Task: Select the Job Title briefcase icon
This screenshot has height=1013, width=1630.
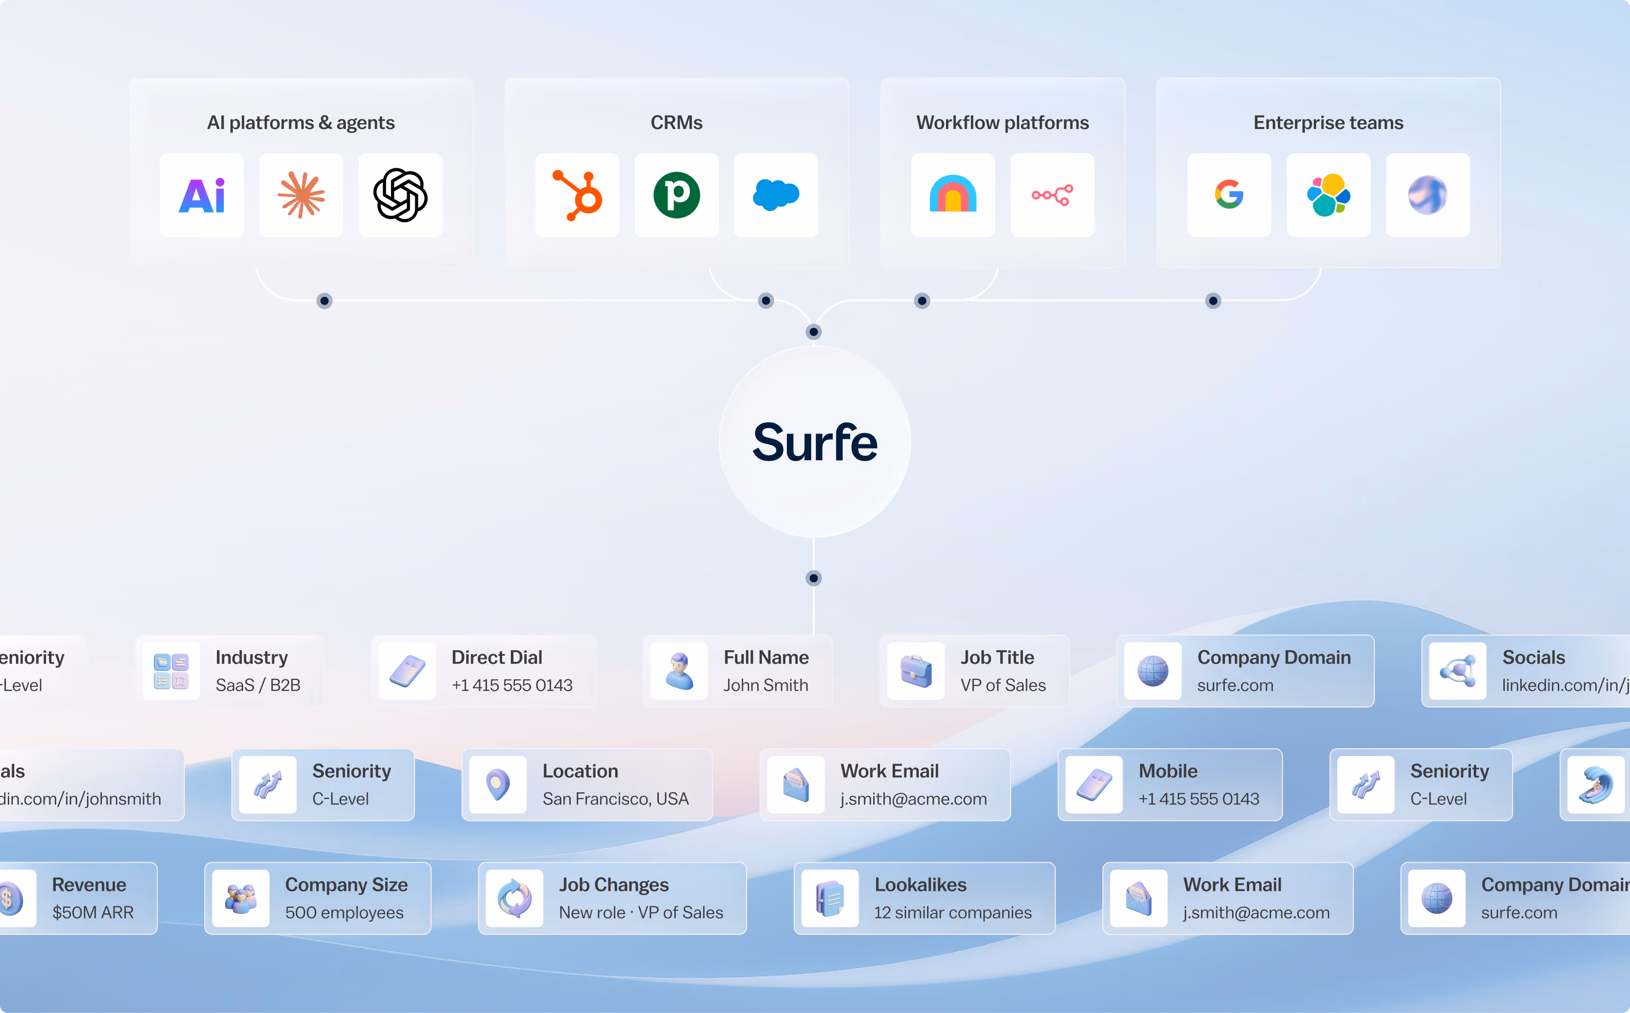Action: (916, 671)
